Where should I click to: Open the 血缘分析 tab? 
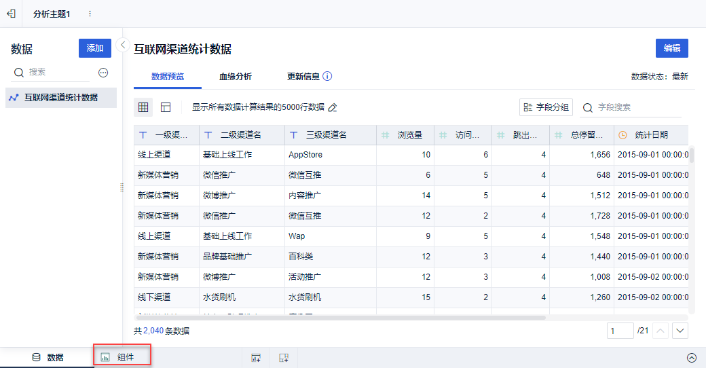point(236,77)
